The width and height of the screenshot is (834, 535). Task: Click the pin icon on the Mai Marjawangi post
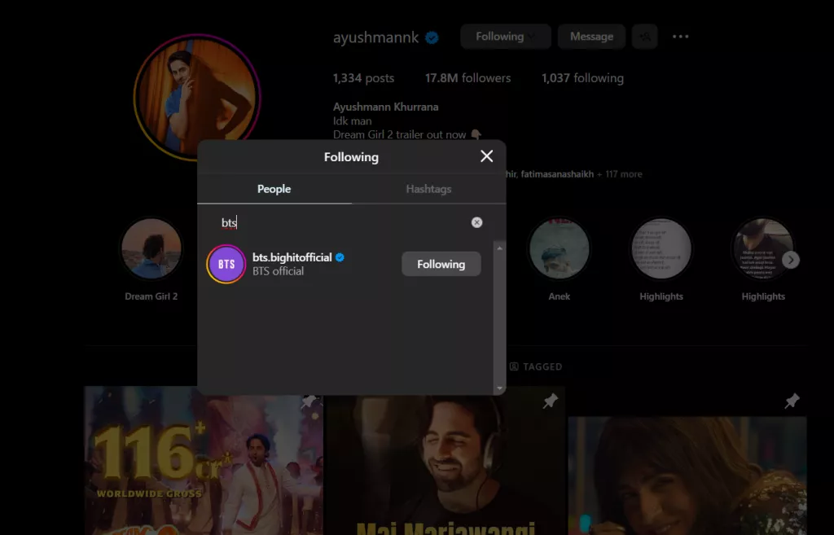click(550, 401)
